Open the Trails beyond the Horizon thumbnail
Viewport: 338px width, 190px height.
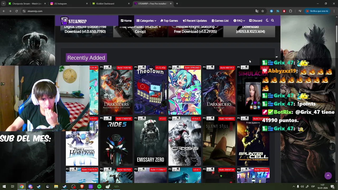click(x=82, y=141)
